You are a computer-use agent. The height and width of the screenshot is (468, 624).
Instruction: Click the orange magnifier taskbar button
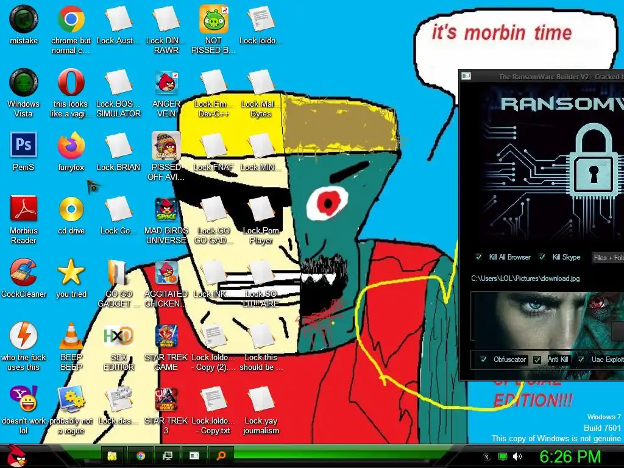tap(221, 456)
